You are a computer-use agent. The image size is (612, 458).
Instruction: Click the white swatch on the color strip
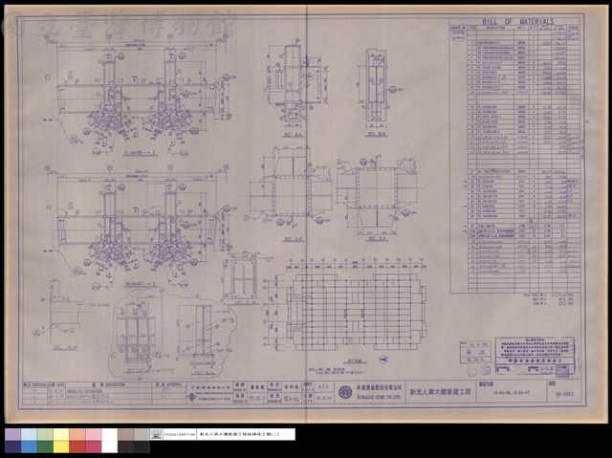point(109,441)
